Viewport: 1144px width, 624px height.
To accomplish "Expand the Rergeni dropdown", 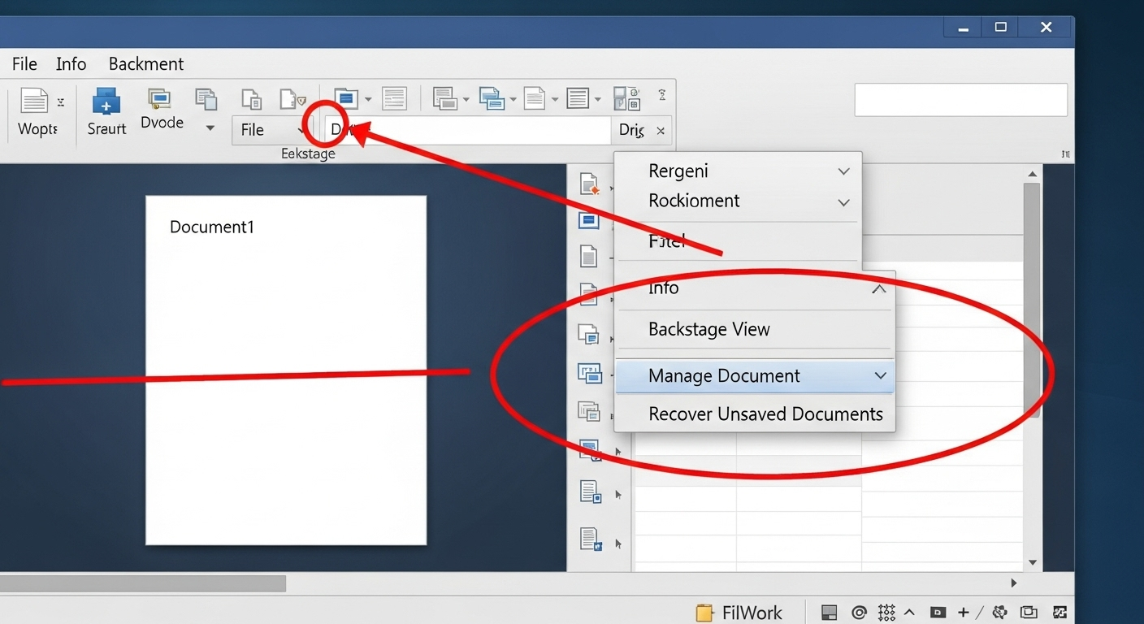I will point(843,171).
